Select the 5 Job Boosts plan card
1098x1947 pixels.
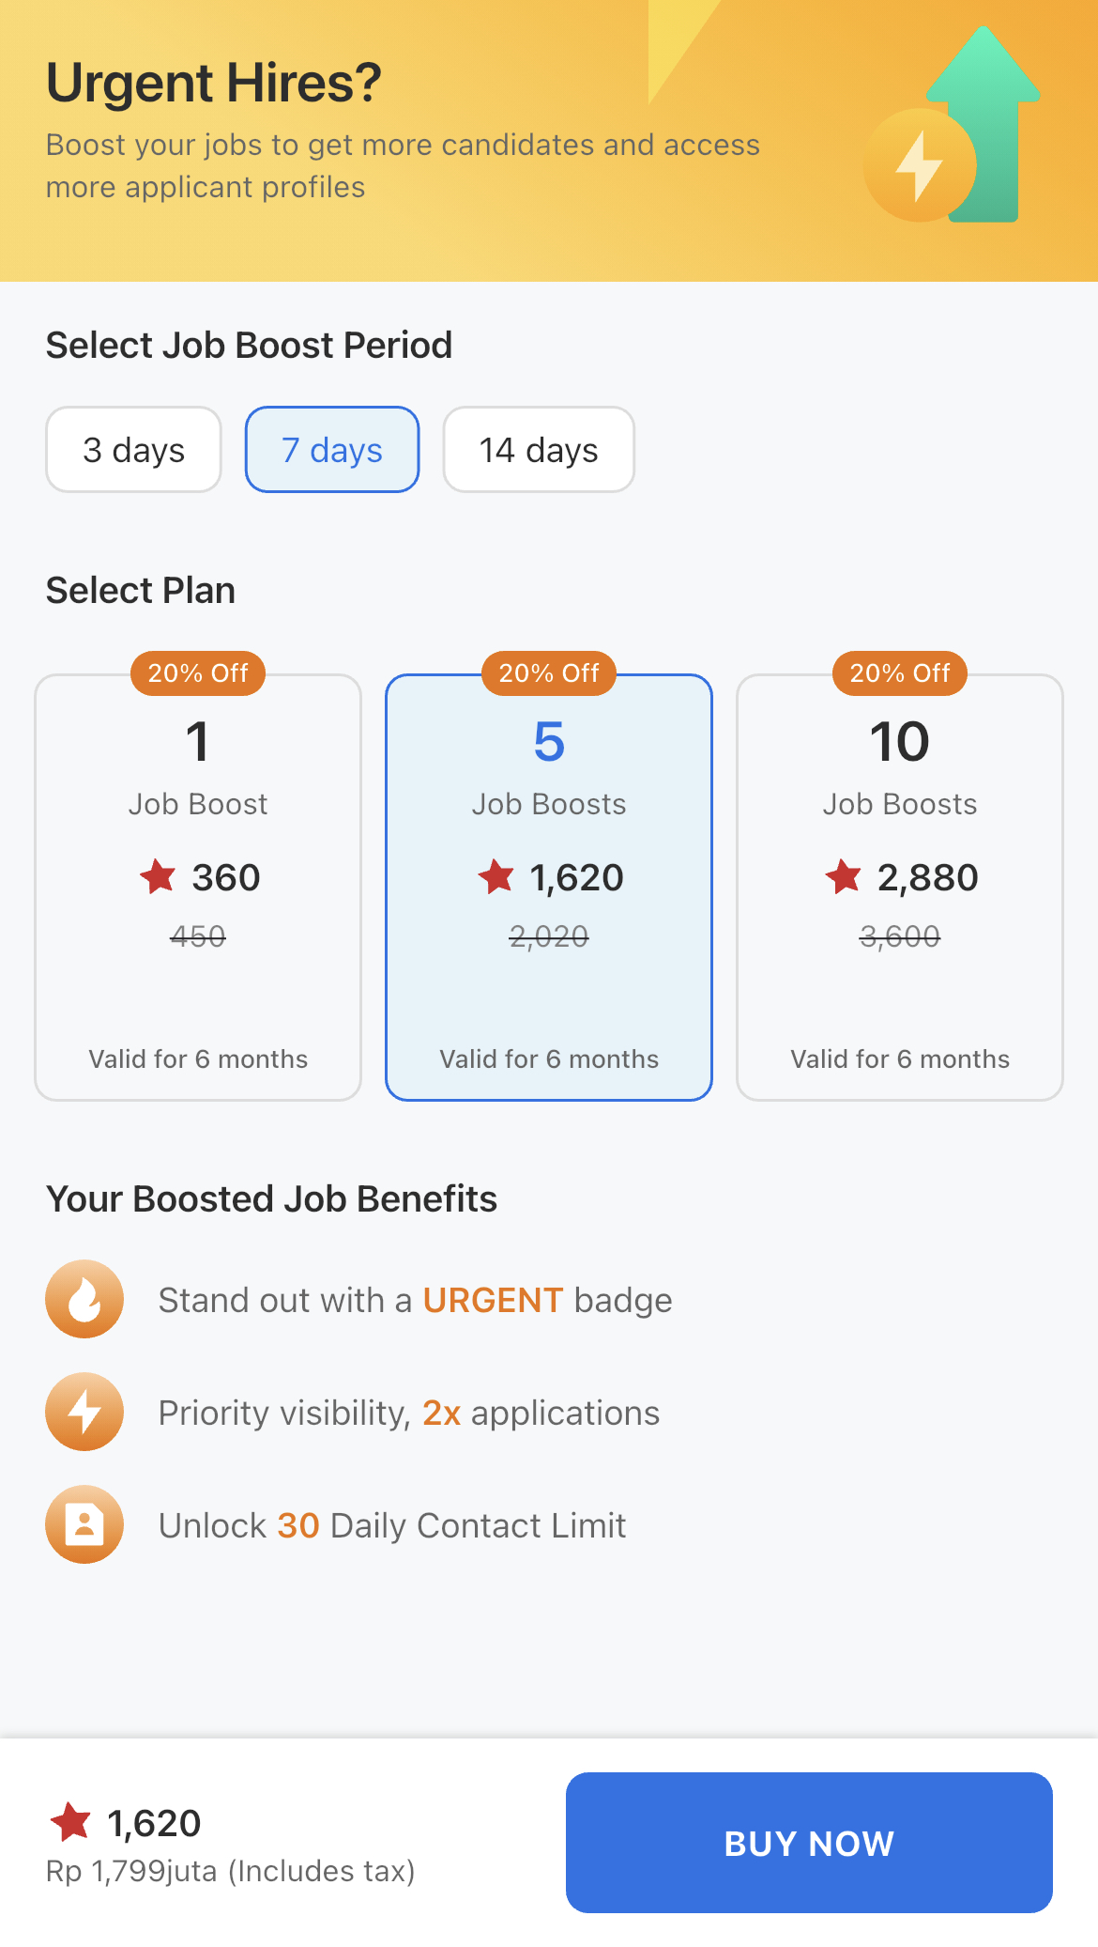[x=549, y=887]
